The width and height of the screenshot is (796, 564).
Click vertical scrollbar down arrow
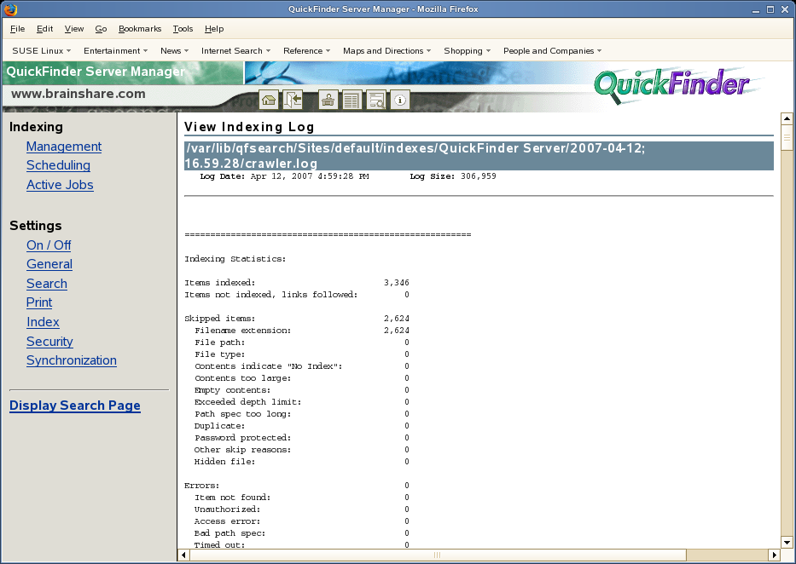click(787, 542)
